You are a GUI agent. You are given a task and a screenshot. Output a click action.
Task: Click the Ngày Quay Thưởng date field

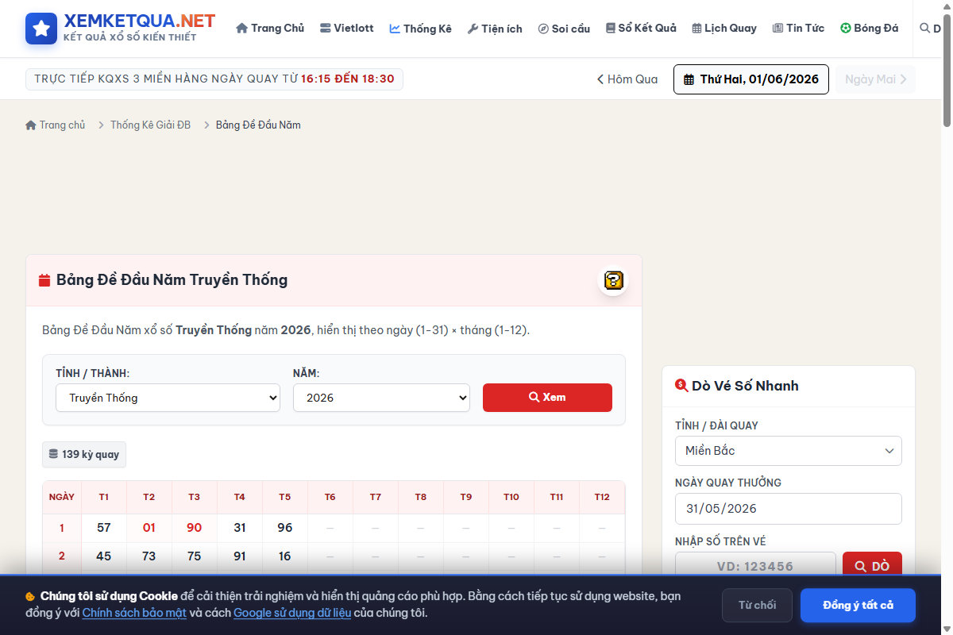(789, 509)
